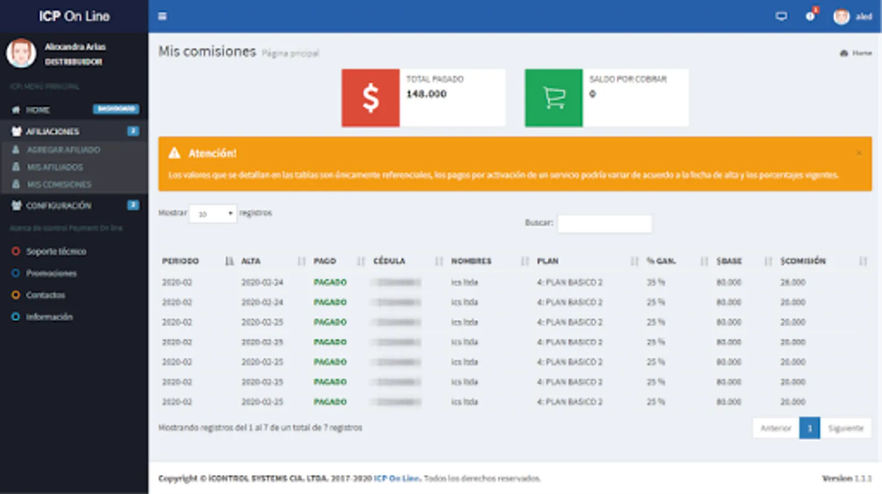Viewport: 882px width, 494px height.
Task: Focus the Buscar search field
Action: (x=605, y=223)
